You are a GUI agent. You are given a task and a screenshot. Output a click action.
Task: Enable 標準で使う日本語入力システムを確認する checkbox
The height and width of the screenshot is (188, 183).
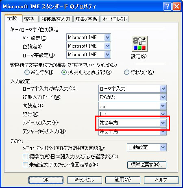[x=25, y=156]
